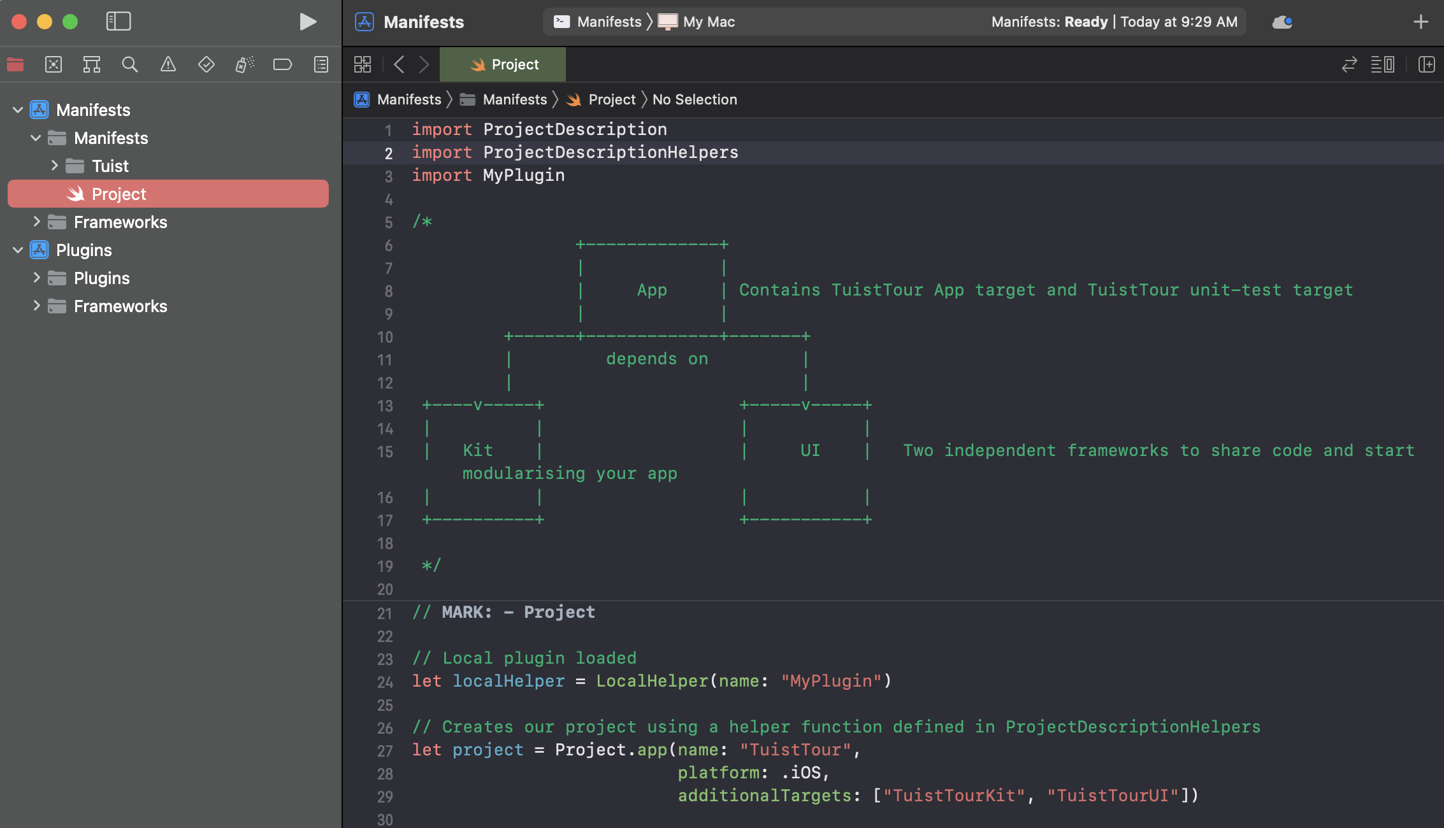The width and height of the screenshot is (1444, 828).
Task: Open the Debug navigator spray icon
Action: (244, 64)
